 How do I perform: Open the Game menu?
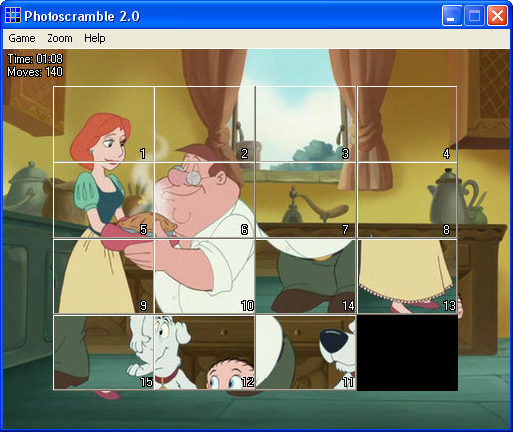[x=22, y=38]
